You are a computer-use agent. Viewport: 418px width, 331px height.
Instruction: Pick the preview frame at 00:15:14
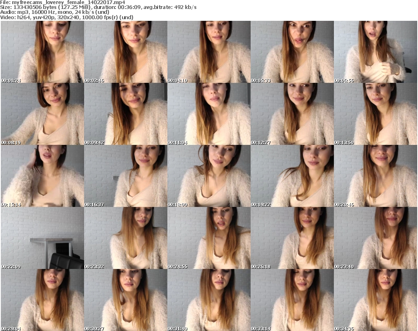[x=42, y=176]
